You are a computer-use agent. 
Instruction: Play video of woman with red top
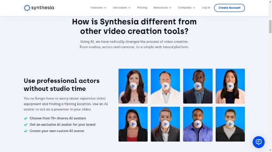pyautogui.click(x=133, y=124)
